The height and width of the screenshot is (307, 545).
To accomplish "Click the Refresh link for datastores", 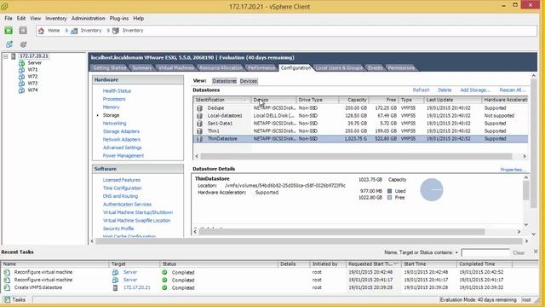I will pos(421,90).
